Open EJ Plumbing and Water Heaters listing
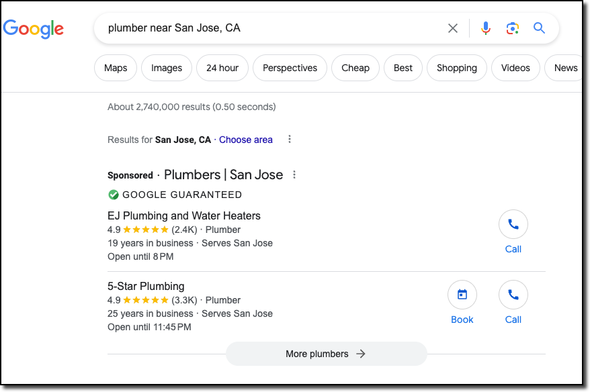590x392 pixels. pos(184,215)
